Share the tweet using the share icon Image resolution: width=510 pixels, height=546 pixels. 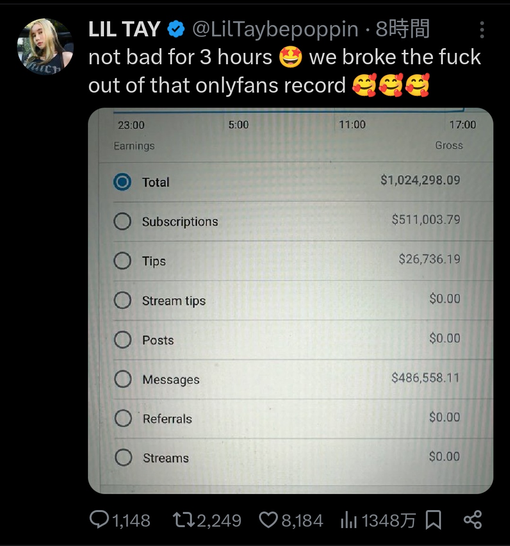[x=473, y=520]
